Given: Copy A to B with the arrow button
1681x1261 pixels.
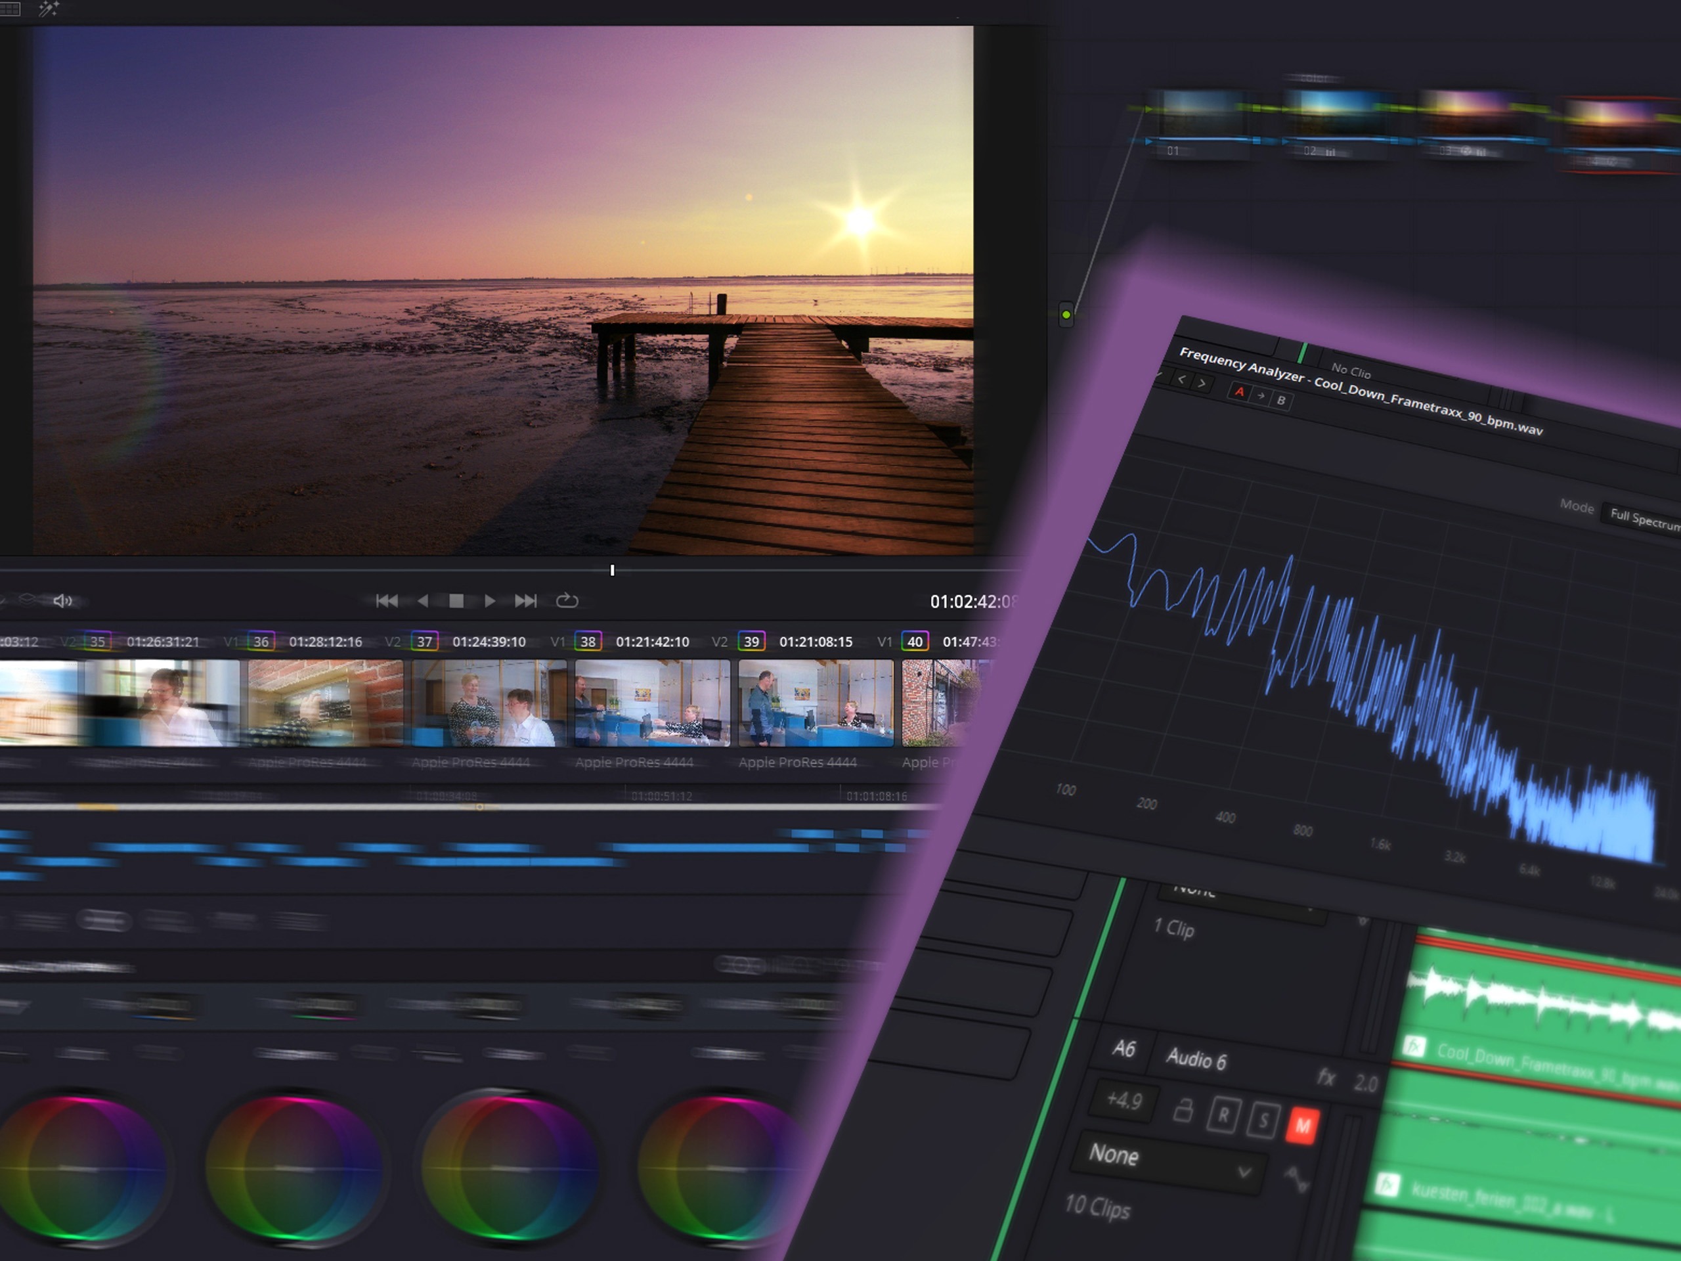Looking at the screenshot, I should tap(1261, 396).
